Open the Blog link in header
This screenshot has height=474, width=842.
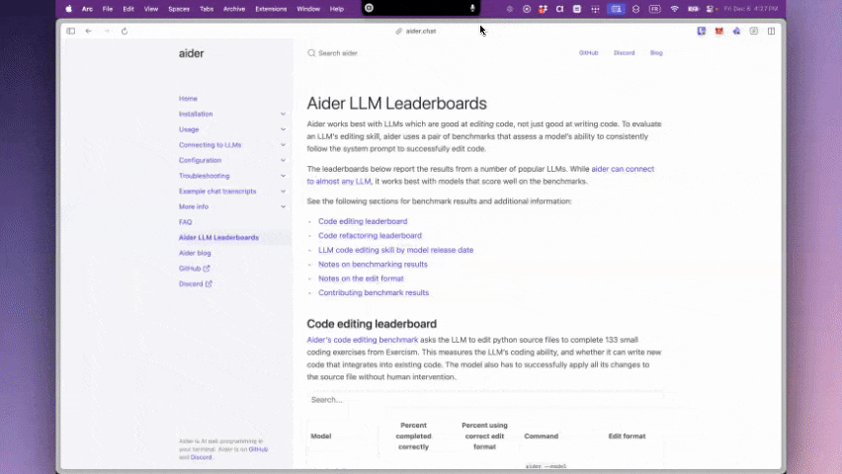656,52
